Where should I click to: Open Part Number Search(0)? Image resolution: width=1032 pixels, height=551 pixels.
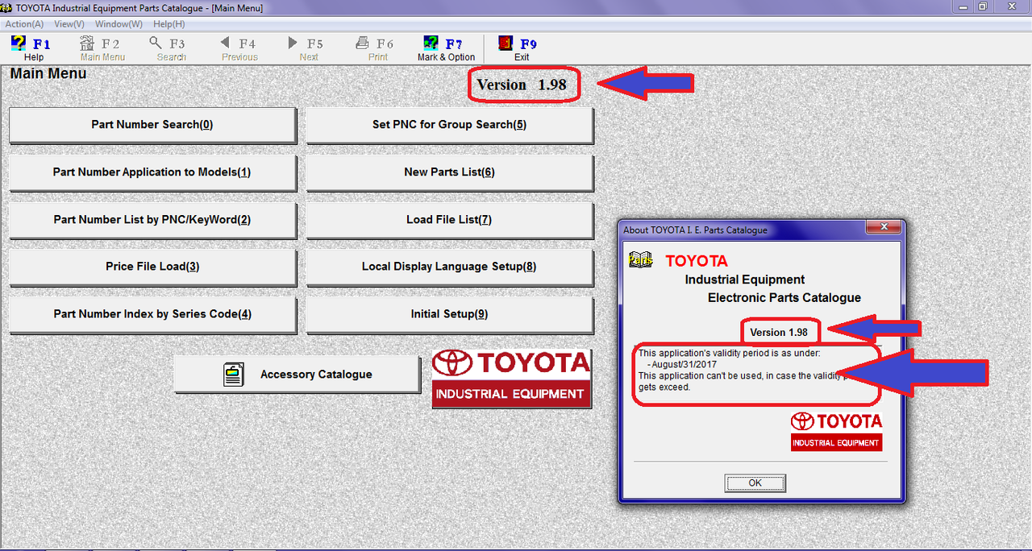click(x=152, y=125)
